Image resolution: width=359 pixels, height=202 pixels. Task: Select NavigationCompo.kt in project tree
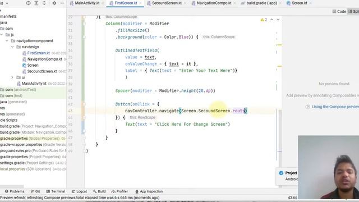[x=44, y=59]
